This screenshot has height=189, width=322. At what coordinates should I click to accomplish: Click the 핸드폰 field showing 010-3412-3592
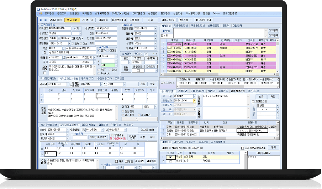click(106, 38)
